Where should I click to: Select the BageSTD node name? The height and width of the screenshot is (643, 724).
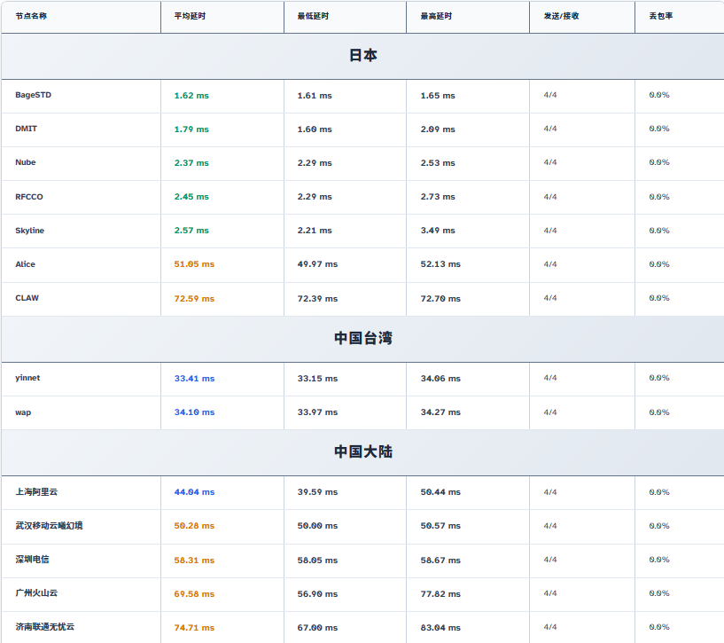coord(34,95)
